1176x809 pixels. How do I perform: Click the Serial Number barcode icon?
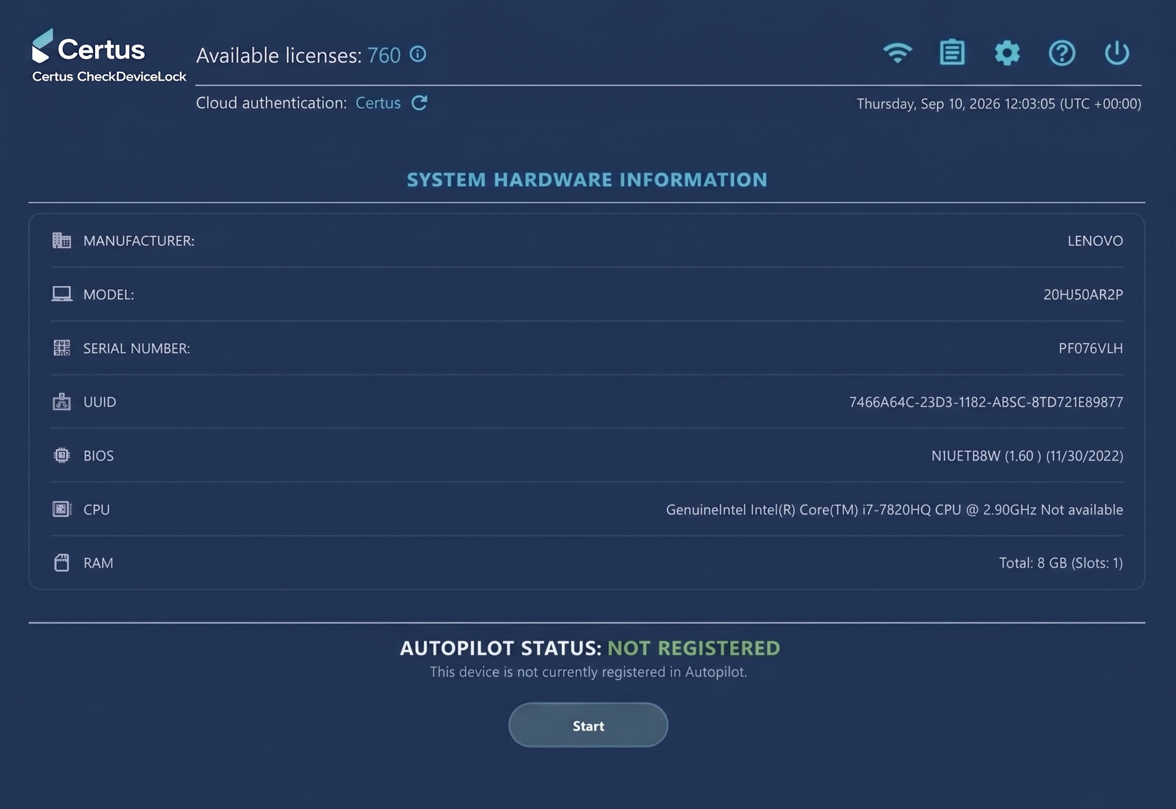[61, 348]
